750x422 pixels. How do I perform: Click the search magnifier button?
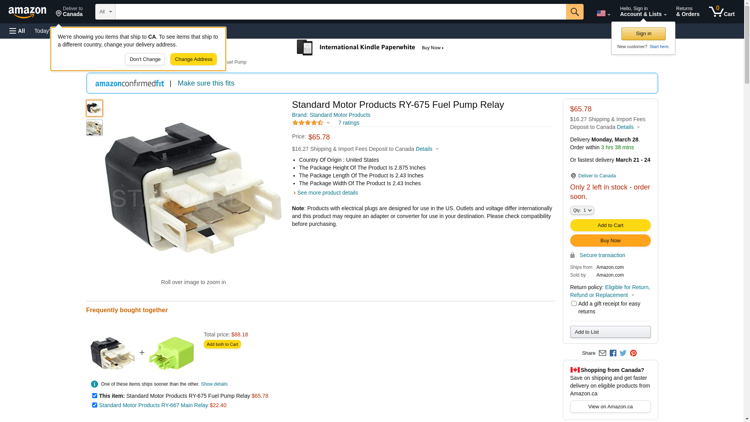click(x=575, y=12)
